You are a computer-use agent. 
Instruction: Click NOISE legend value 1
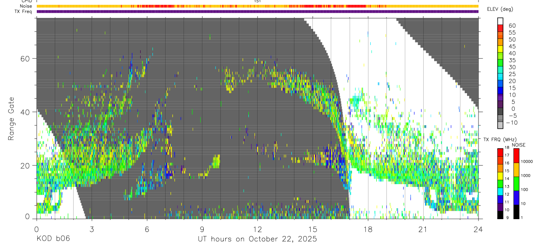(x=522, y=218)
